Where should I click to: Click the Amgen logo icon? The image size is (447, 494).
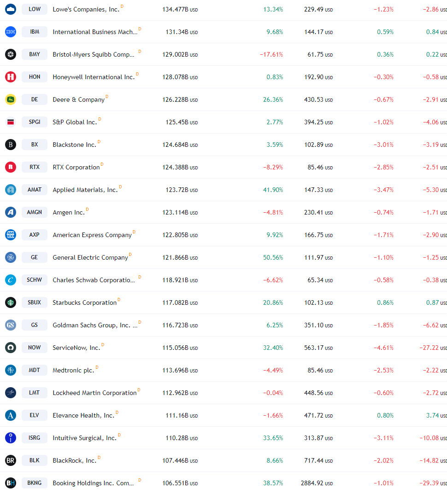[x=11, y=212]
